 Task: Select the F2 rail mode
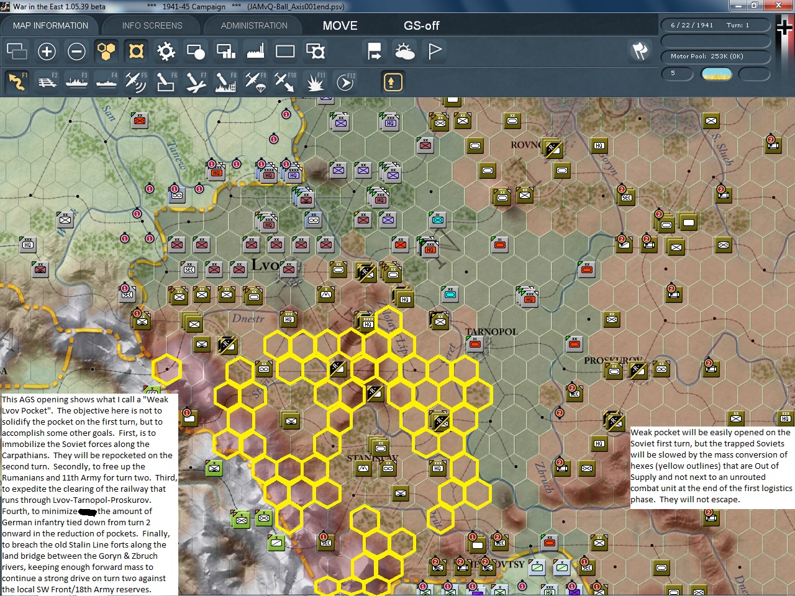pos(47,82)
